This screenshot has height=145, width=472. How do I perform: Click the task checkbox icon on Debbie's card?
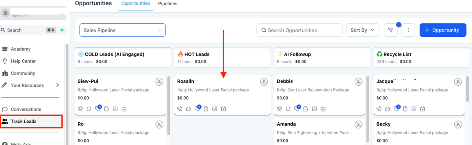314,109
